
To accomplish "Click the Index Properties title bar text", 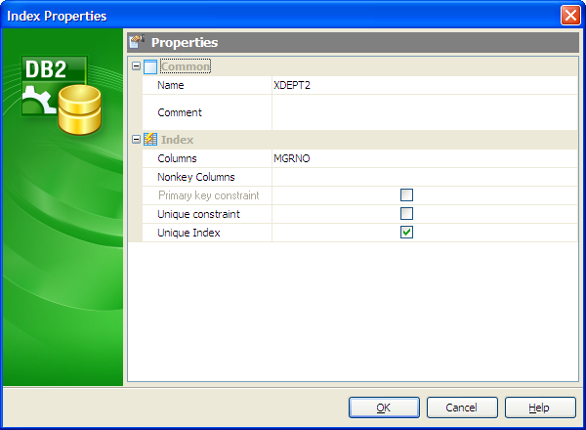I will tap(57, 16).
